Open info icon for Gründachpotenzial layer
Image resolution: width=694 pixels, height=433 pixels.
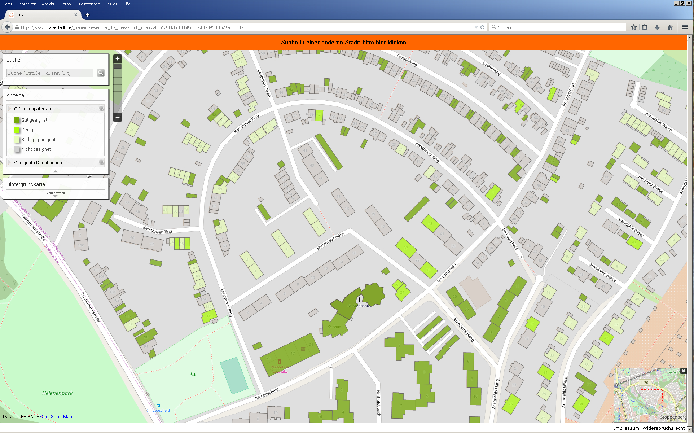pos(101,108)
